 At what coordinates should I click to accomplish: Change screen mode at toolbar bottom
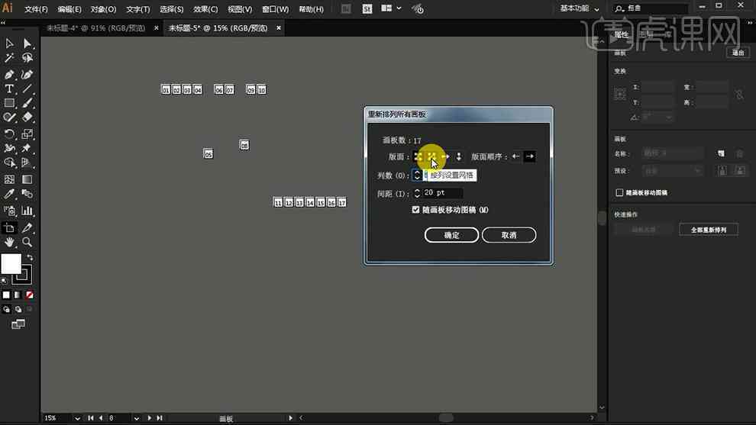tap(18, 324)
